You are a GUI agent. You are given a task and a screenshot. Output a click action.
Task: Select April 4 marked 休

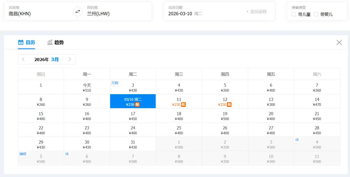point(317,144)
